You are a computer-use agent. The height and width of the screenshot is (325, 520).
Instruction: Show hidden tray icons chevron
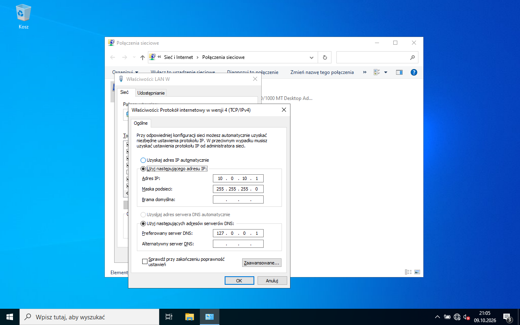click(438, 317)
